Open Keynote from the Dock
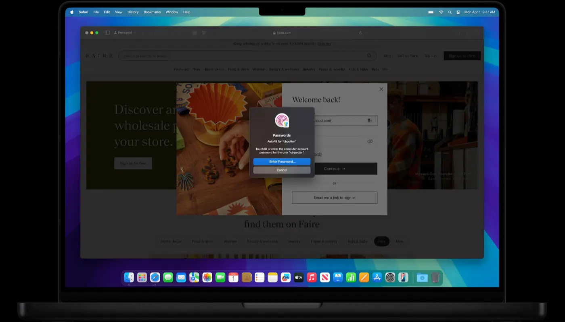 [x=338, y=277]
